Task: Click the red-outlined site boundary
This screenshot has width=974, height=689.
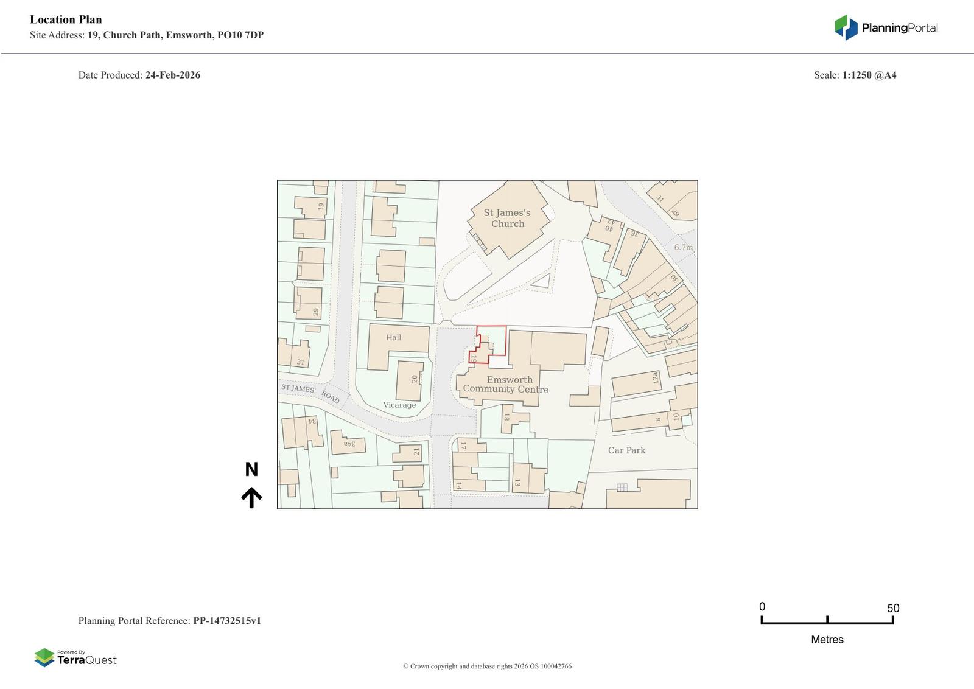Action: pyautogui.click(x=491, y=344)
